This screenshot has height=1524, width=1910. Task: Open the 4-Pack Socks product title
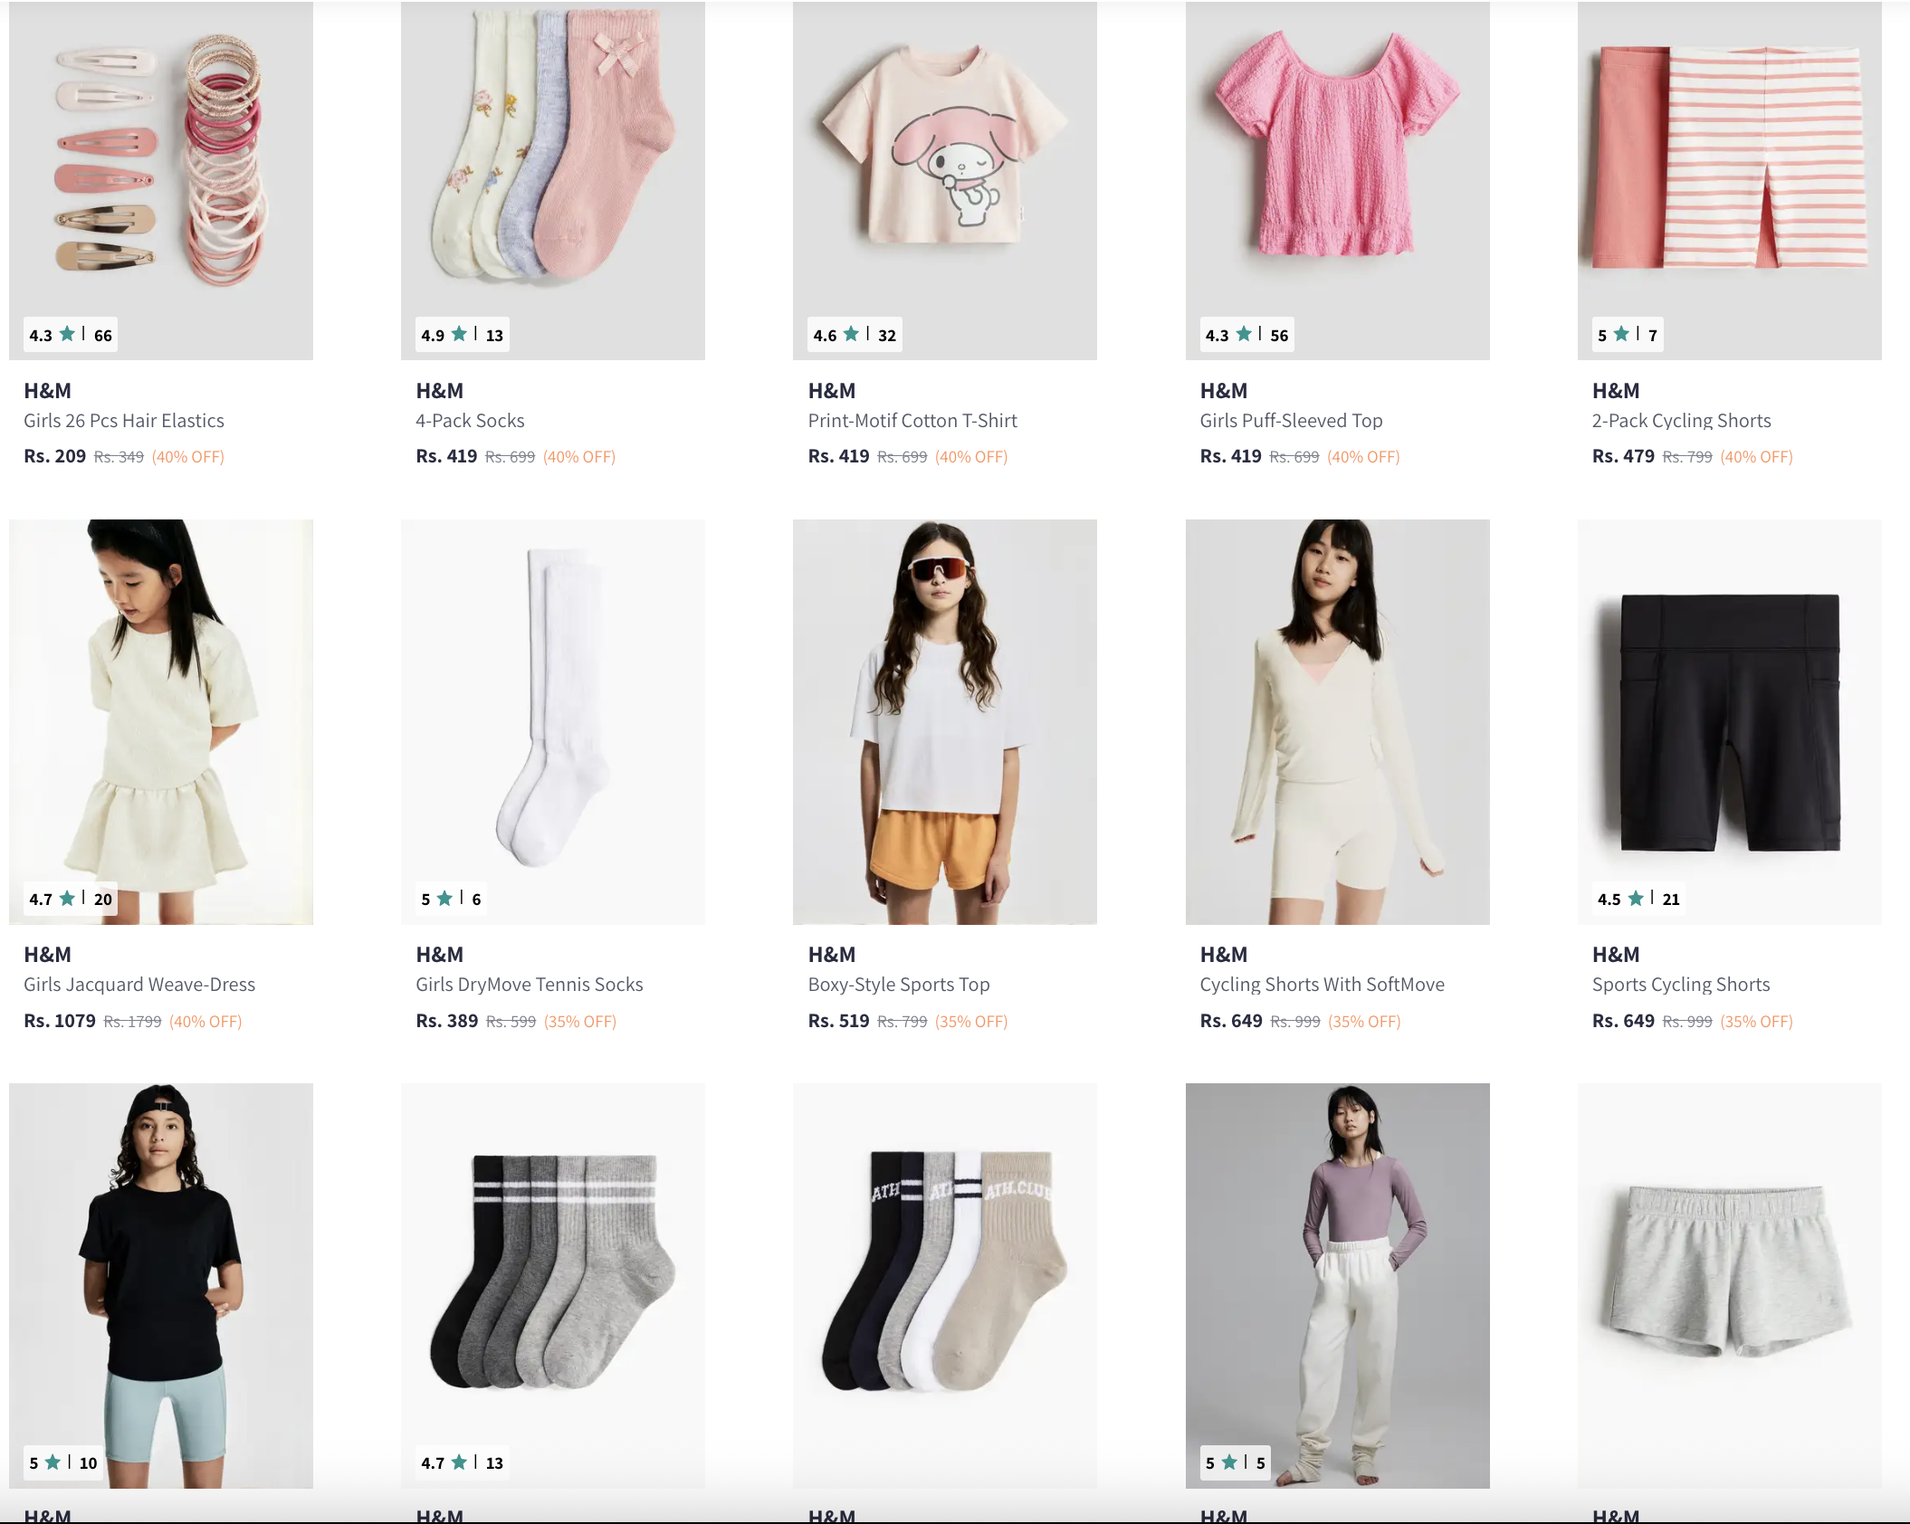(x=470, y=421)
